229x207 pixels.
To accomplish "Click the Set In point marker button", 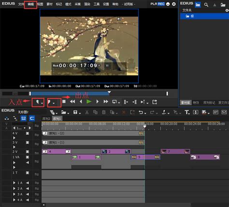I will pos(38,102).
